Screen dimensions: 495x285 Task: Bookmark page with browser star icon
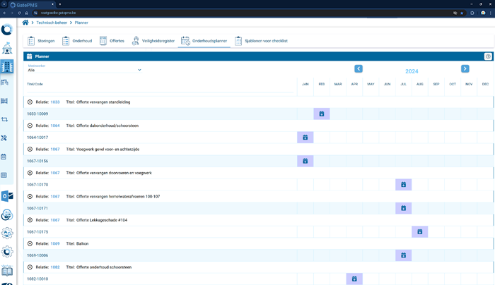[461, 13]
